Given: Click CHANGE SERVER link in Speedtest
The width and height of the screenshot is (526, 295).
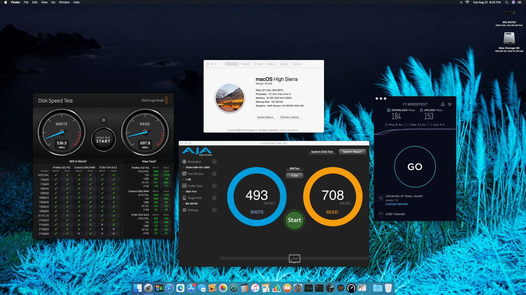Looking at the screenshot, I should click(x=396, y=204).
